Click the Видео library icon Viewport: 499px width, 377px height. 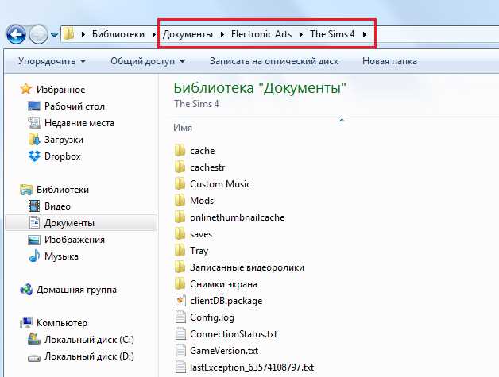(x=34, y=206)
